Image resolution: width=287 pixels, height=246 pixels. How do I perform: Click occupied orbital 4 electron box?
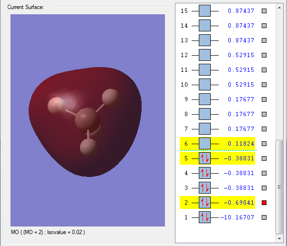(205, 173)
